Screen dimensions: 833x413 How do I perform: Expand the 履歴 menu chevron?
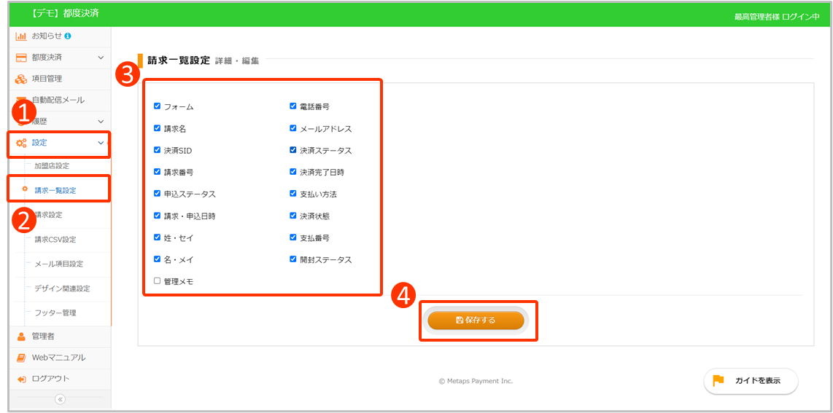101,122
